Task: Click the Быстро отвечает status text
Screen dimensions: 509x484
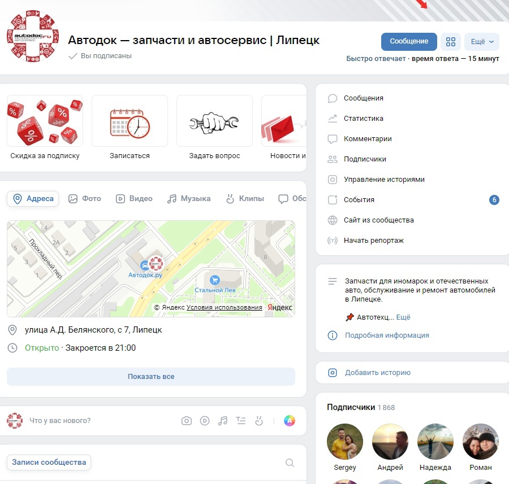Action: point(376,59)
